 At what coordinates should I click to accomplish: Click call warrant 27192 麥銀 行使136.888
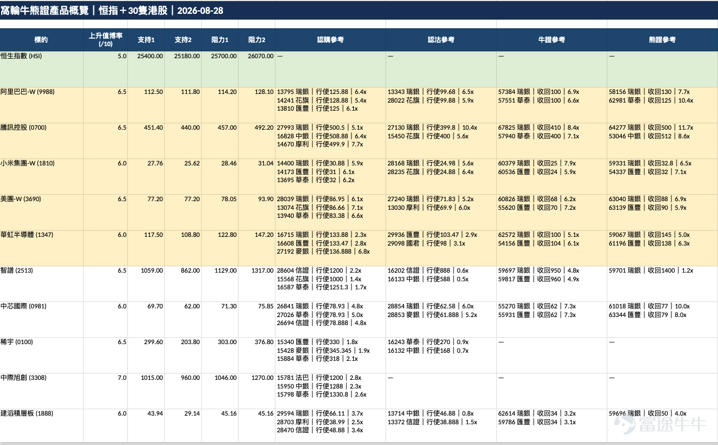pyautogui.click(x=323, y=251)
